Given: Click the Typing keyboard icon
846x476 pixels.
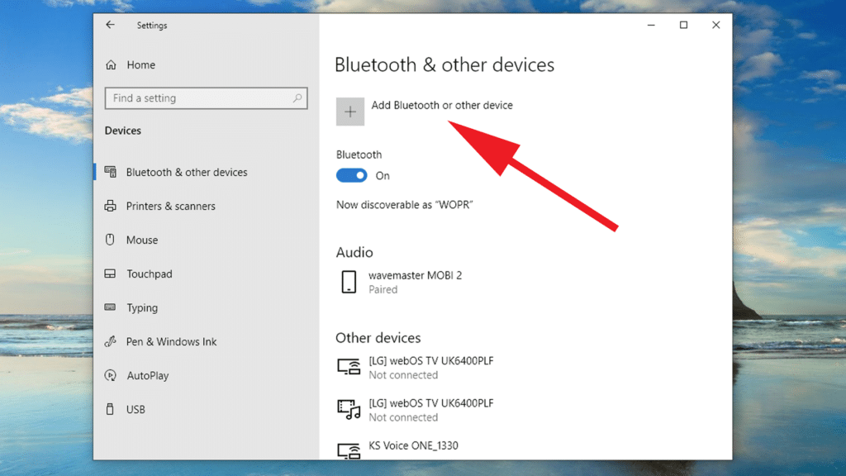Looking at the screenshot, I should click(x=110, y=307).
